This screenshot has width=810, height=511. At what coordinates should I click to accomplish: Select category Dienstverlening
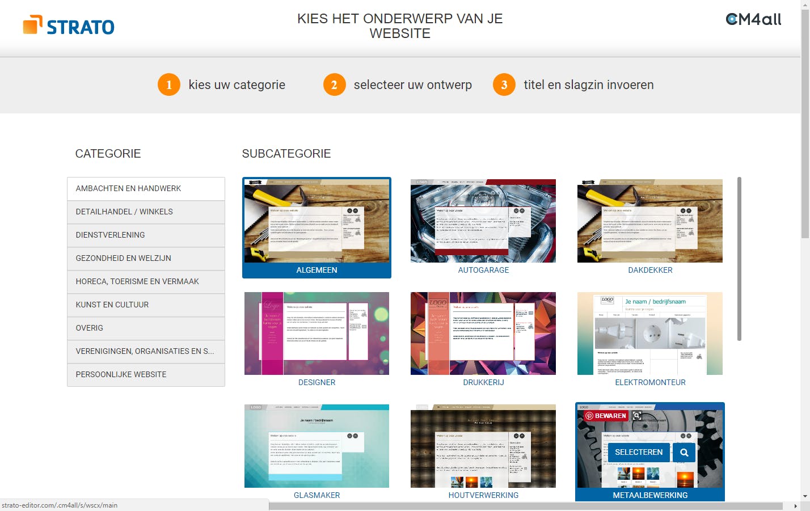(146, 235)
